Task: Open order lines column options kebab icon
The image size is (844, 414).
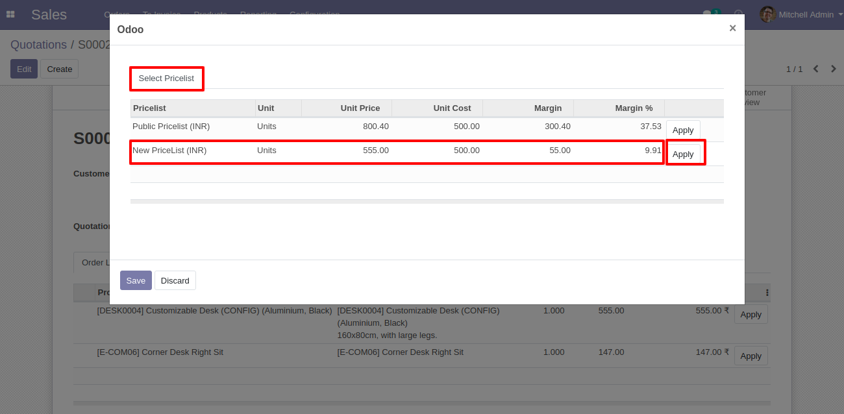Action: point(767,293)
